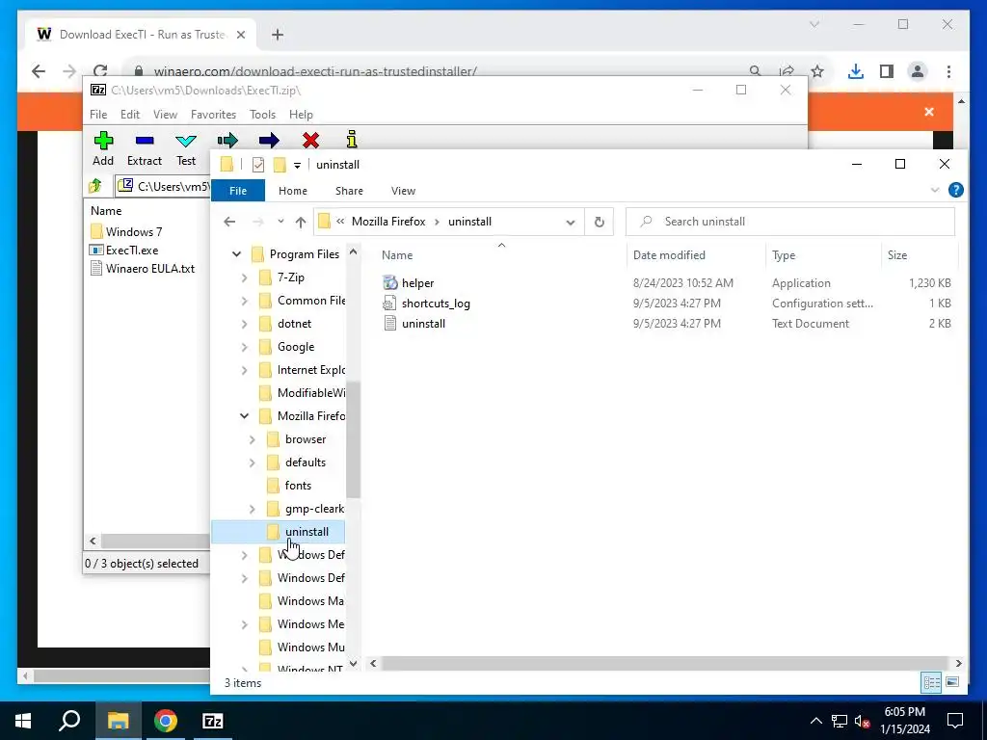Expand the browser folder node
Viewport: 987px width, 740px height.
point(252,439)
